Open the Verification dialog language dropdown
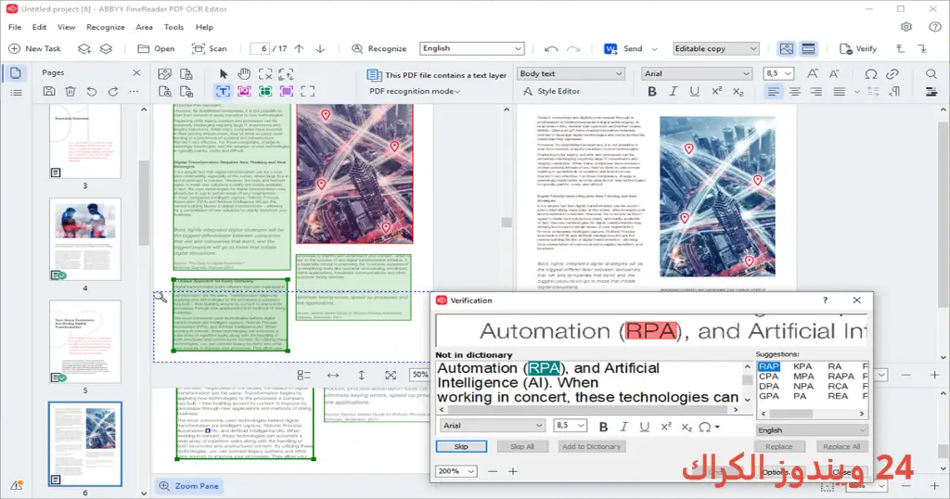This screenshot has width=950, height=499. [x=812, y=430]
